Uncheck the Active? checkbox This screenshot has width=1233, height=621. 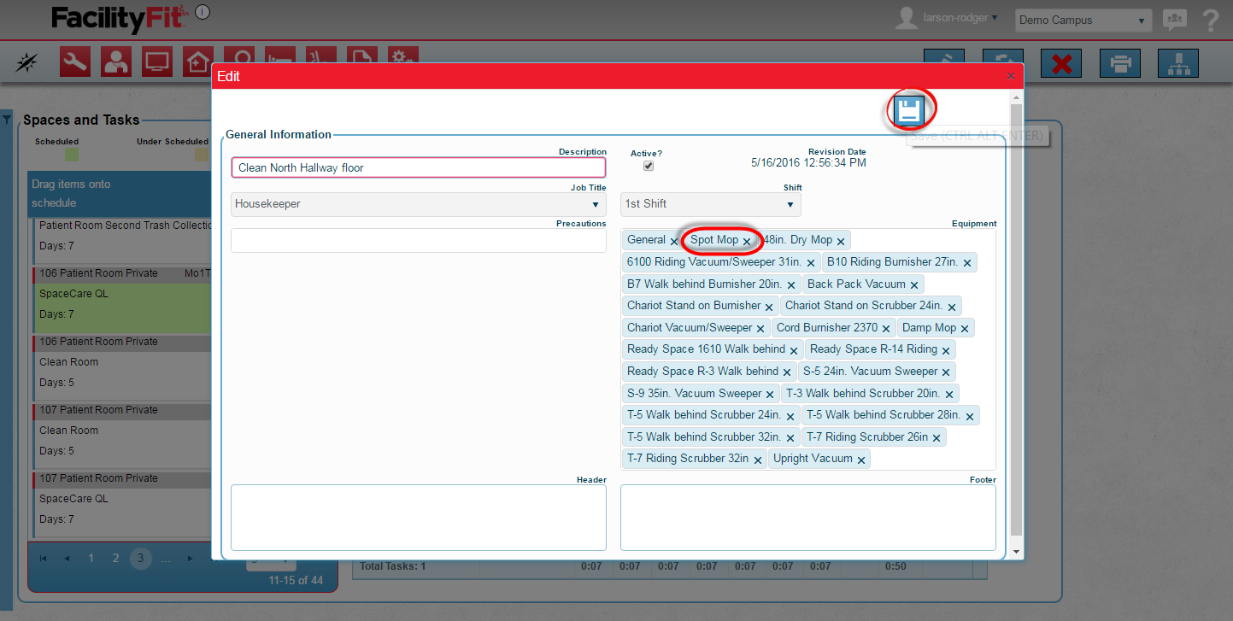pos(648,166)
